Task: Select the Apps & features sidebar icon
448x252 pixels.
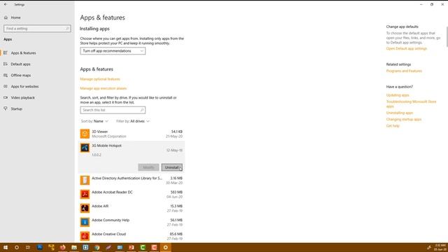Action: click(x=6, y=53)
